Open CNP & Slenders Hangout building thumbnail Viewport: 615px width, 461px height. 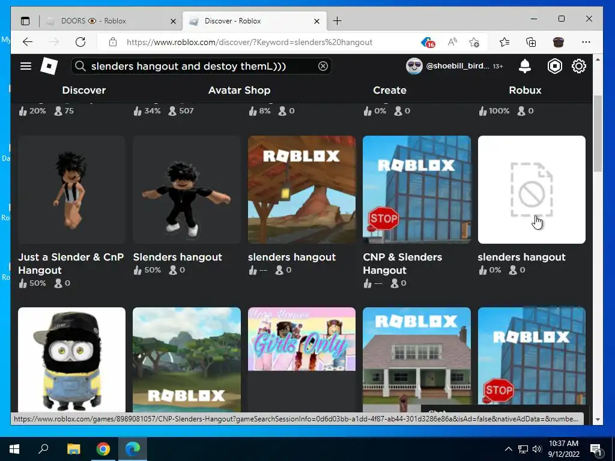(x=417, y=190)
